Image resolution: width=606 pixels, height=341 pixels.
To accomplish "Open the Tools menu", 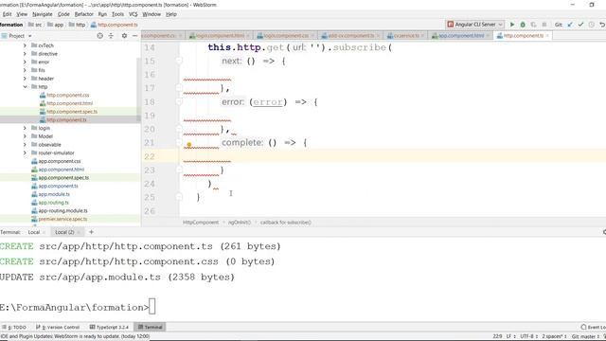I will (117, 14).
